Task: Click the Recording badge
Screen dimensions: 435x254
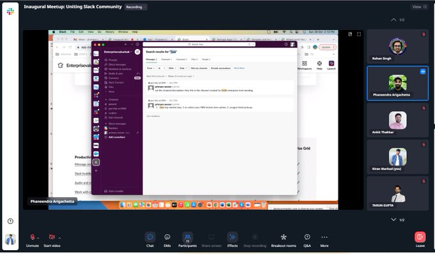Action: (136, 7)
